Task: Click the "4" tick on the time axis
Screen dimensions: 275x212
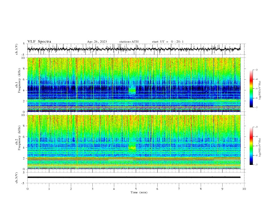Action: point(114,189)
